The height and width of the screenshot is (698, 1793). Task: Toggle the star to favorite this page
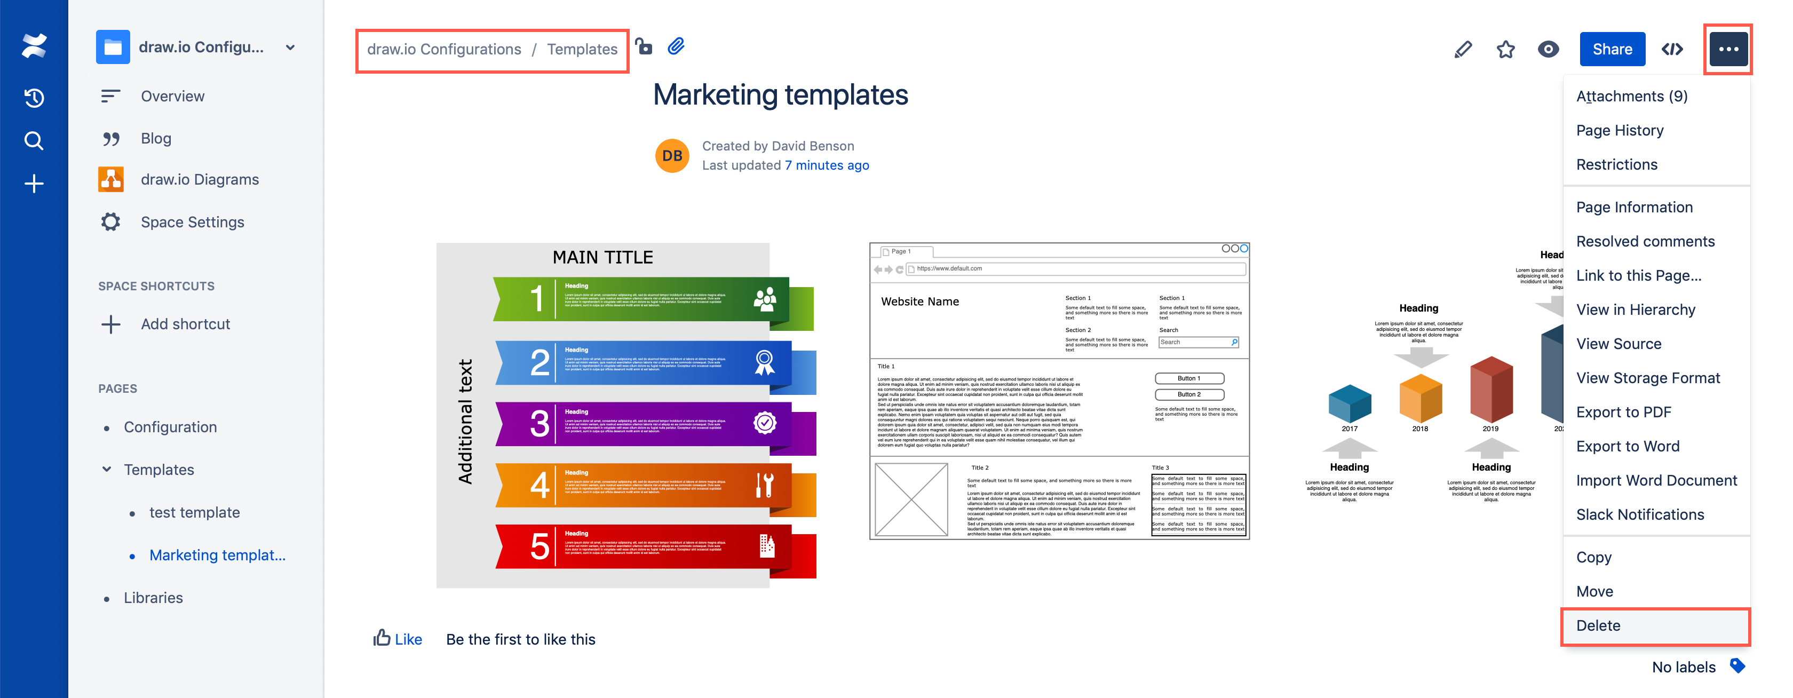[1505, 49]
